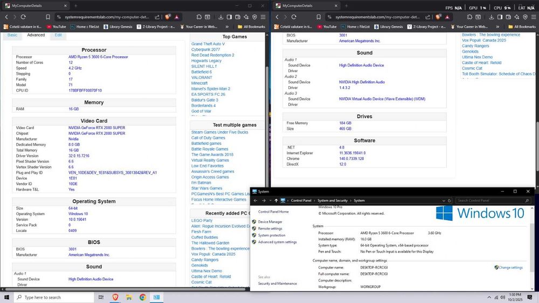Click Brave Rewards triangle icon in right browser
The height and width of the screenshot is (303, 539).
pyautogui.click(x=447, y=17)
